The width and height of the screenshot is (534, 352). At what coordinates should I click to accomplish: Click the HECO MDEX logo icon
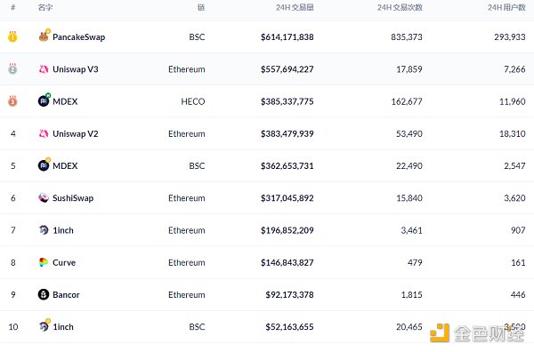pyautogui.click(x=44, y=100)
